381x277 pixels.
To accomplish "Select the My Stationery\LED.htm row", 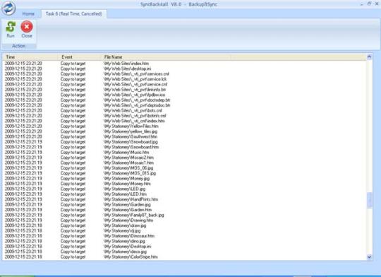I will [184, 194].
